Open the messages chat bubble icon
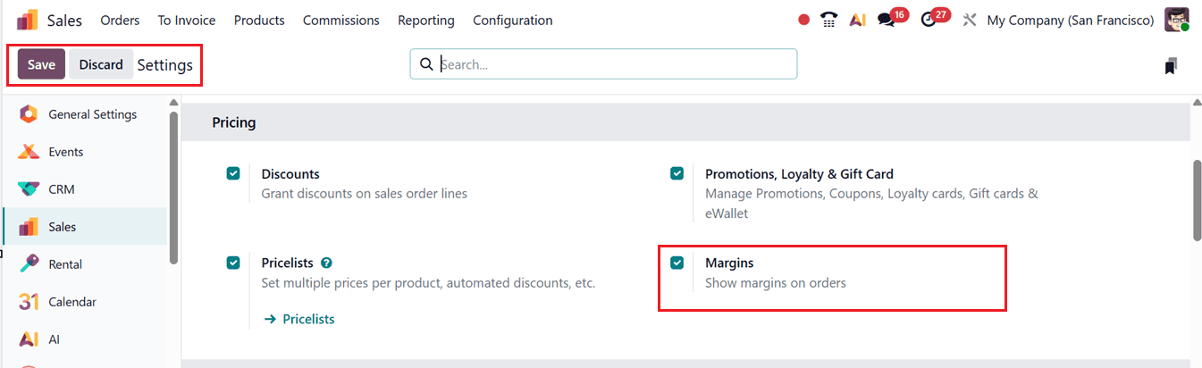1202x368 pixels. pyautogui.click(x=886, y=20)
